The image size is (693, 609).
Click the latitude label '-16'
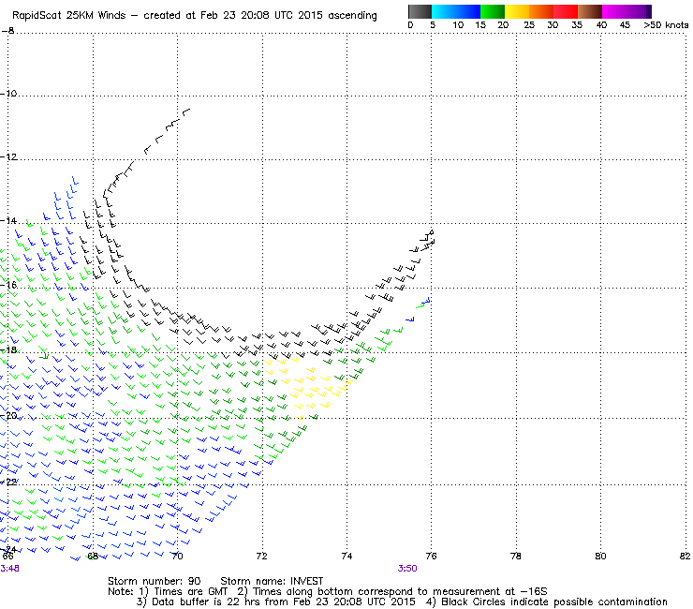pyautogui.click(x=8, y=285)
